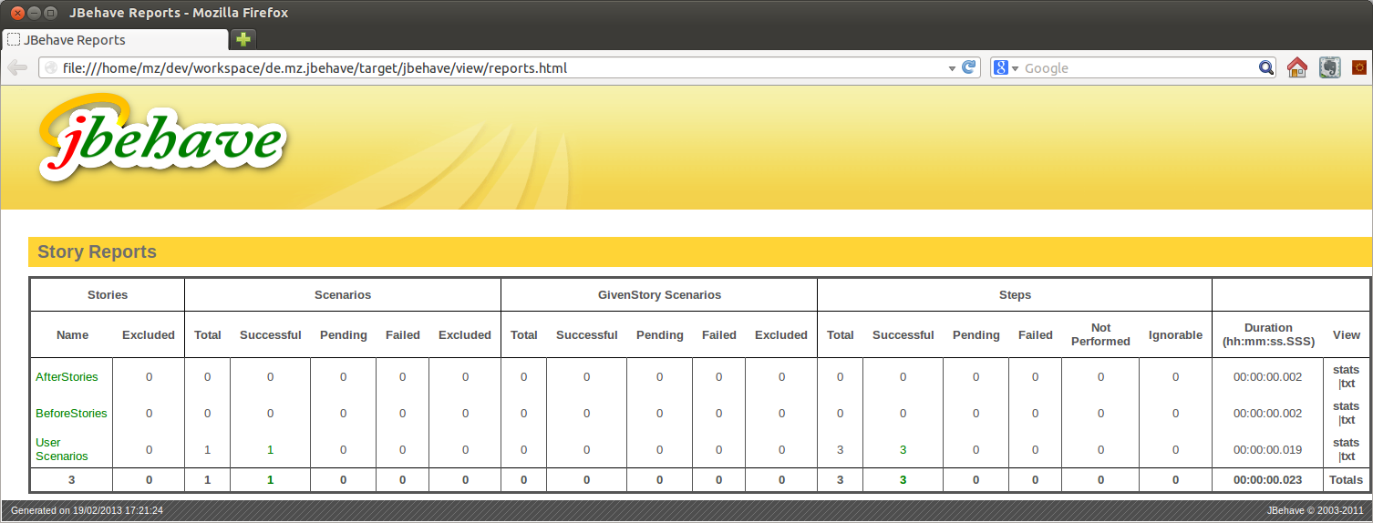Open the search engine selector dropdown
Image resolution: width=1373 pixels, height=523 pixels.
[1015, 68]
